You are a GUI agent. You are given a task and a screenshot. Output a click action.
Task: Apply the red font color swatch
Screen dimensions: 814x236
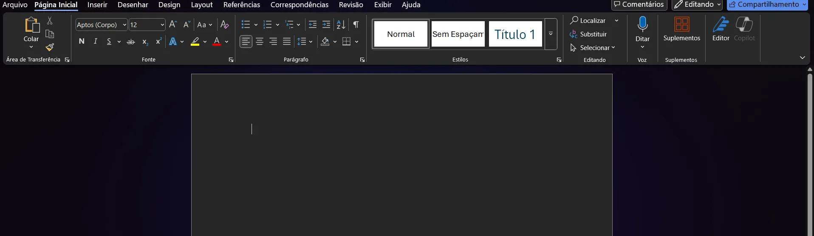click(217, 42)
